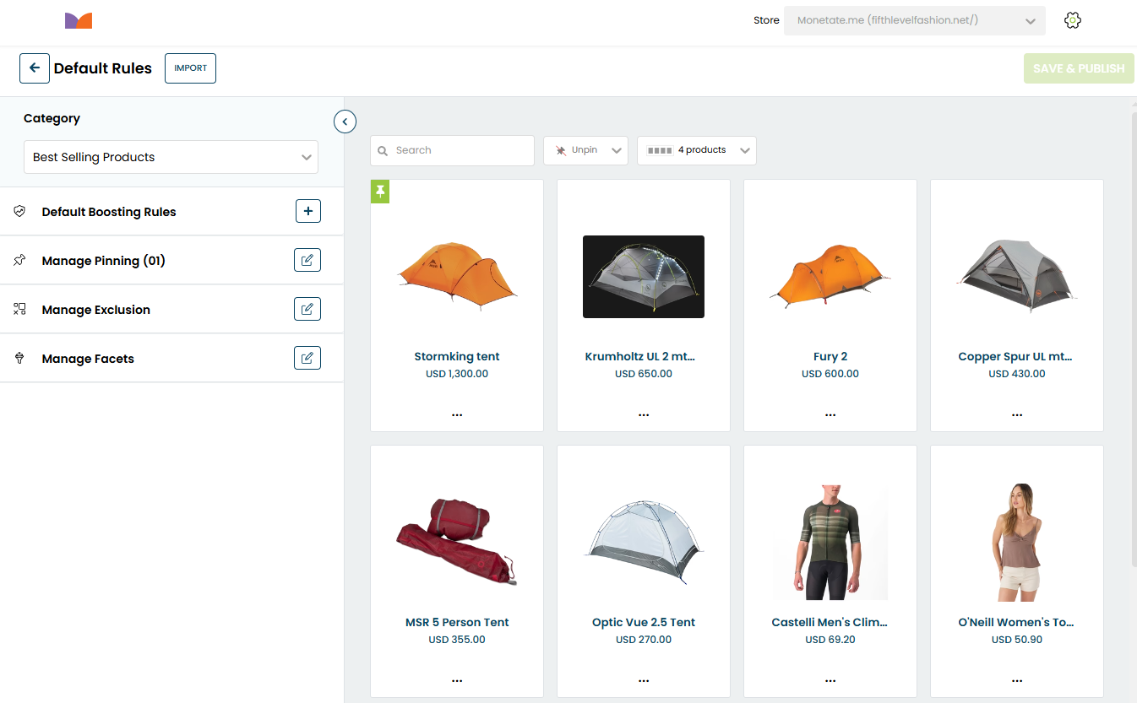Image resolution: width=1137 pixels, height=703 pixels.
Task: Open the more options for Optic Vue 2.5 Tent
Action: (x=644, y=680)
